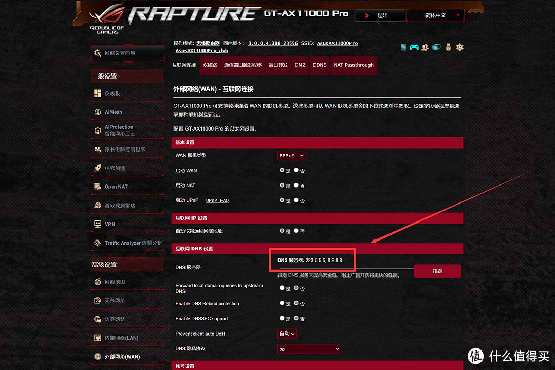Select 否 for 启动 NAT
The image size is (555, 370).
coord(297,185)
